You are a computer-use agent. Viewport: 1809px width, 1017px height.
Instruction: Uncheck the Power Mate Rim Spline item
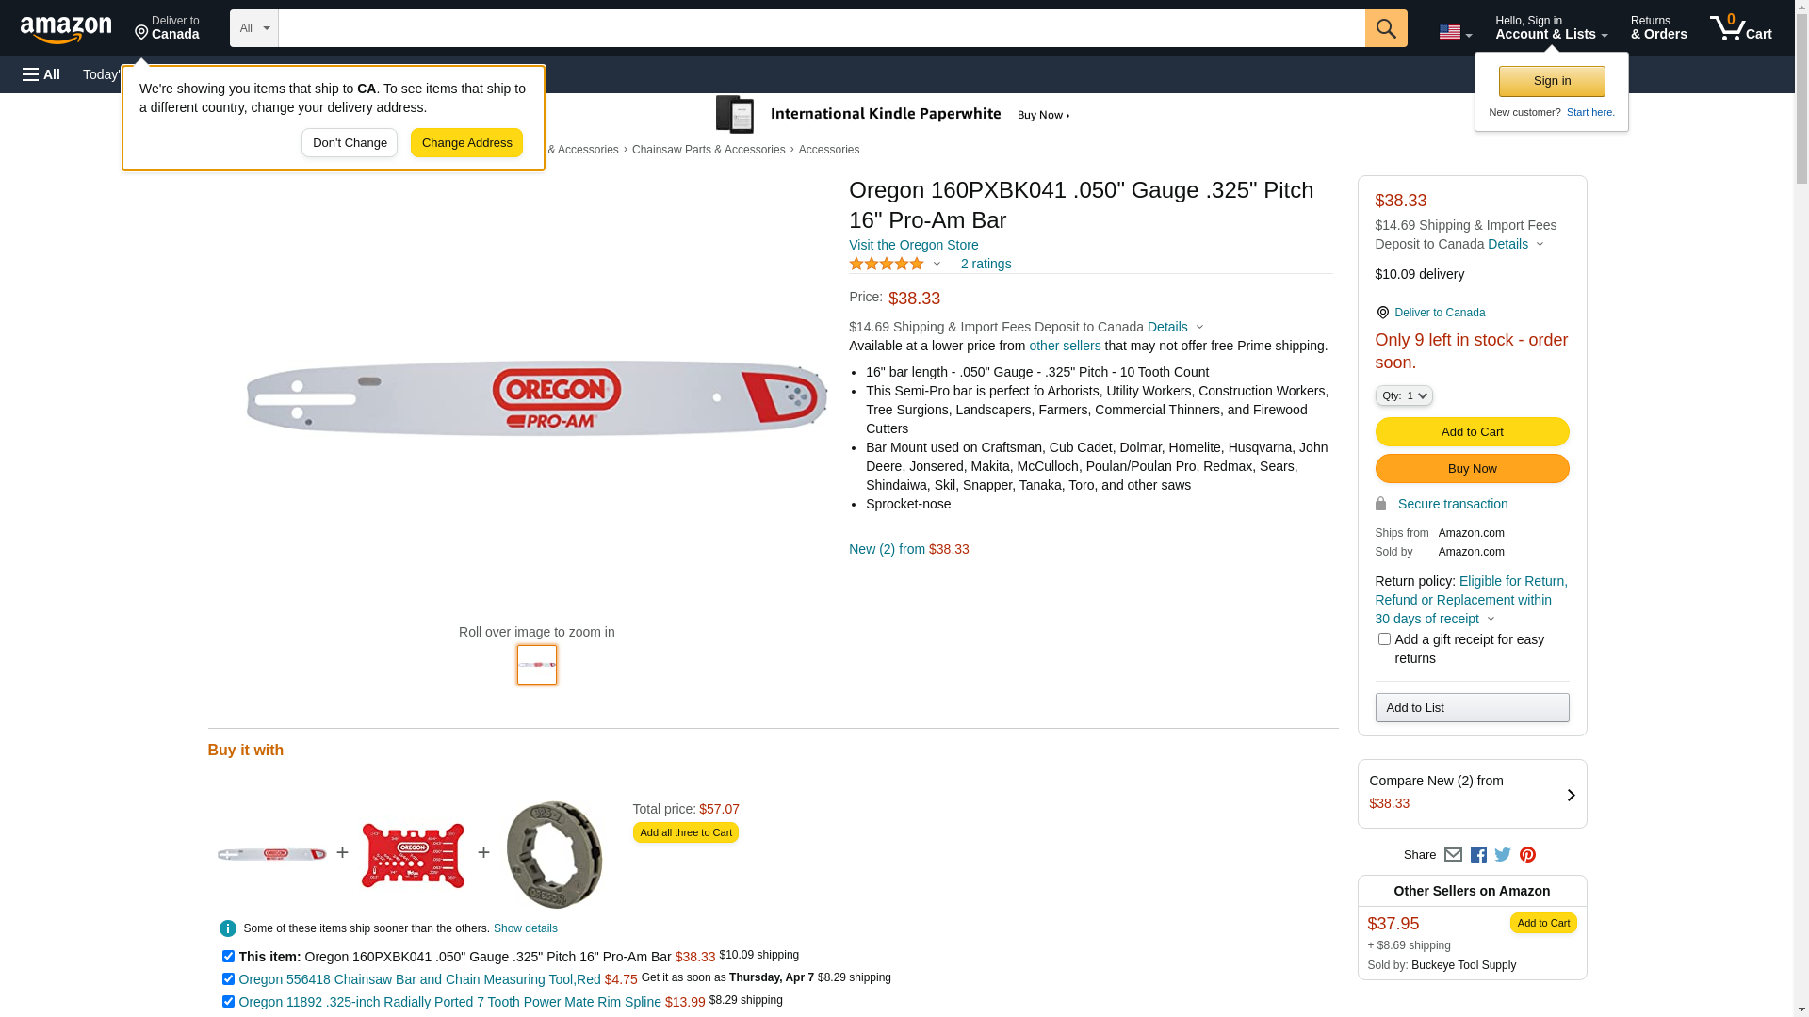click(x=228, y=1002)
